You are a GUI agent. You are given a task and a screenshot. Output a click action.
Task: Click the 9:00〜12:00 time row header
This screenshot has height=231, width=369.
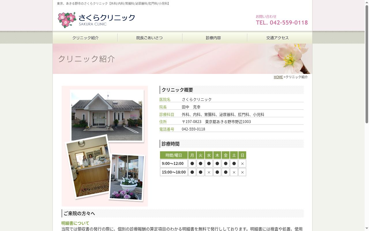174,163
